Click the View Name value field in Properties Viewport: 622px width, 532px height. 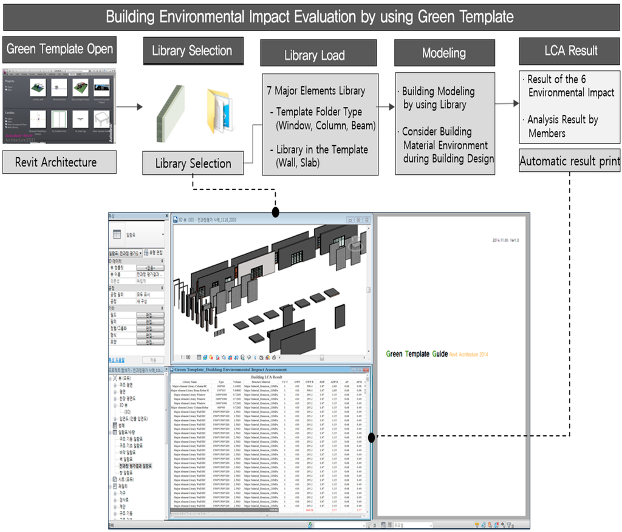pos(150,274)
